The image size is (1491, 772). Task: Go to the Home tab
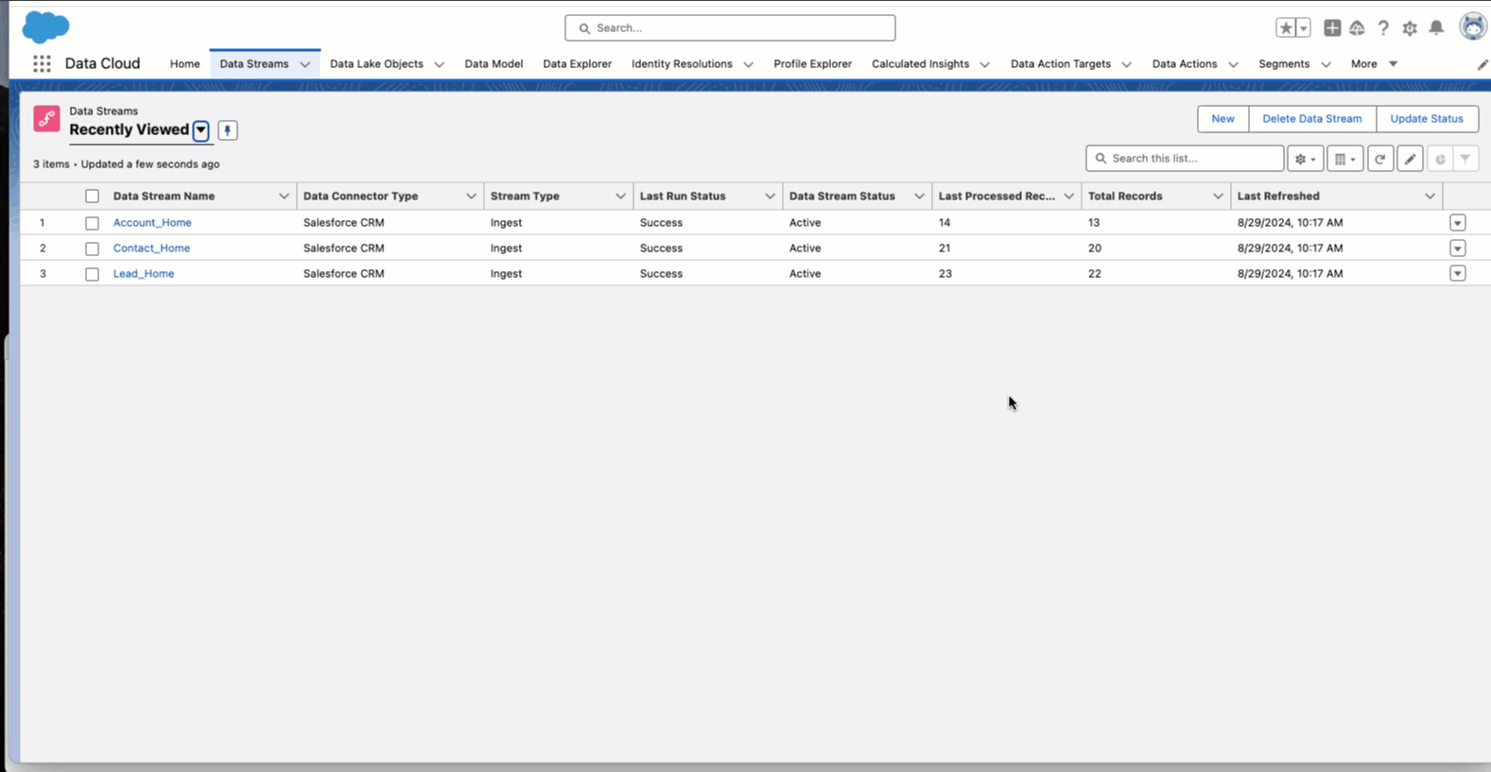tap(184, 63)
